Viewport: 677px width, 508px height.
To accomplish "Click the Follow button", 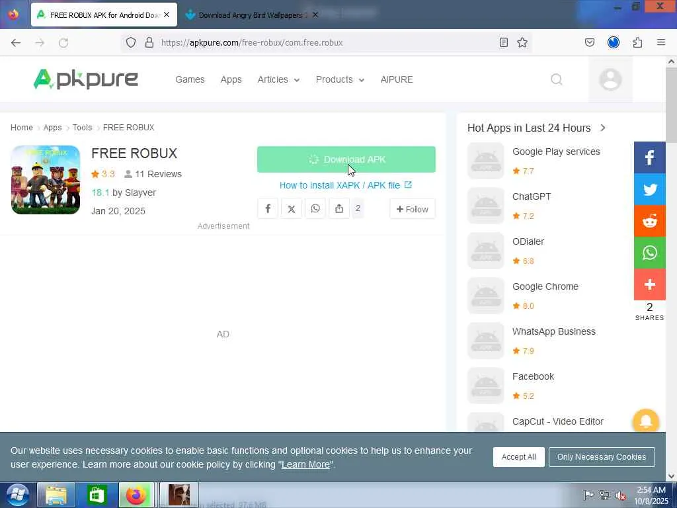I will 413,209.
